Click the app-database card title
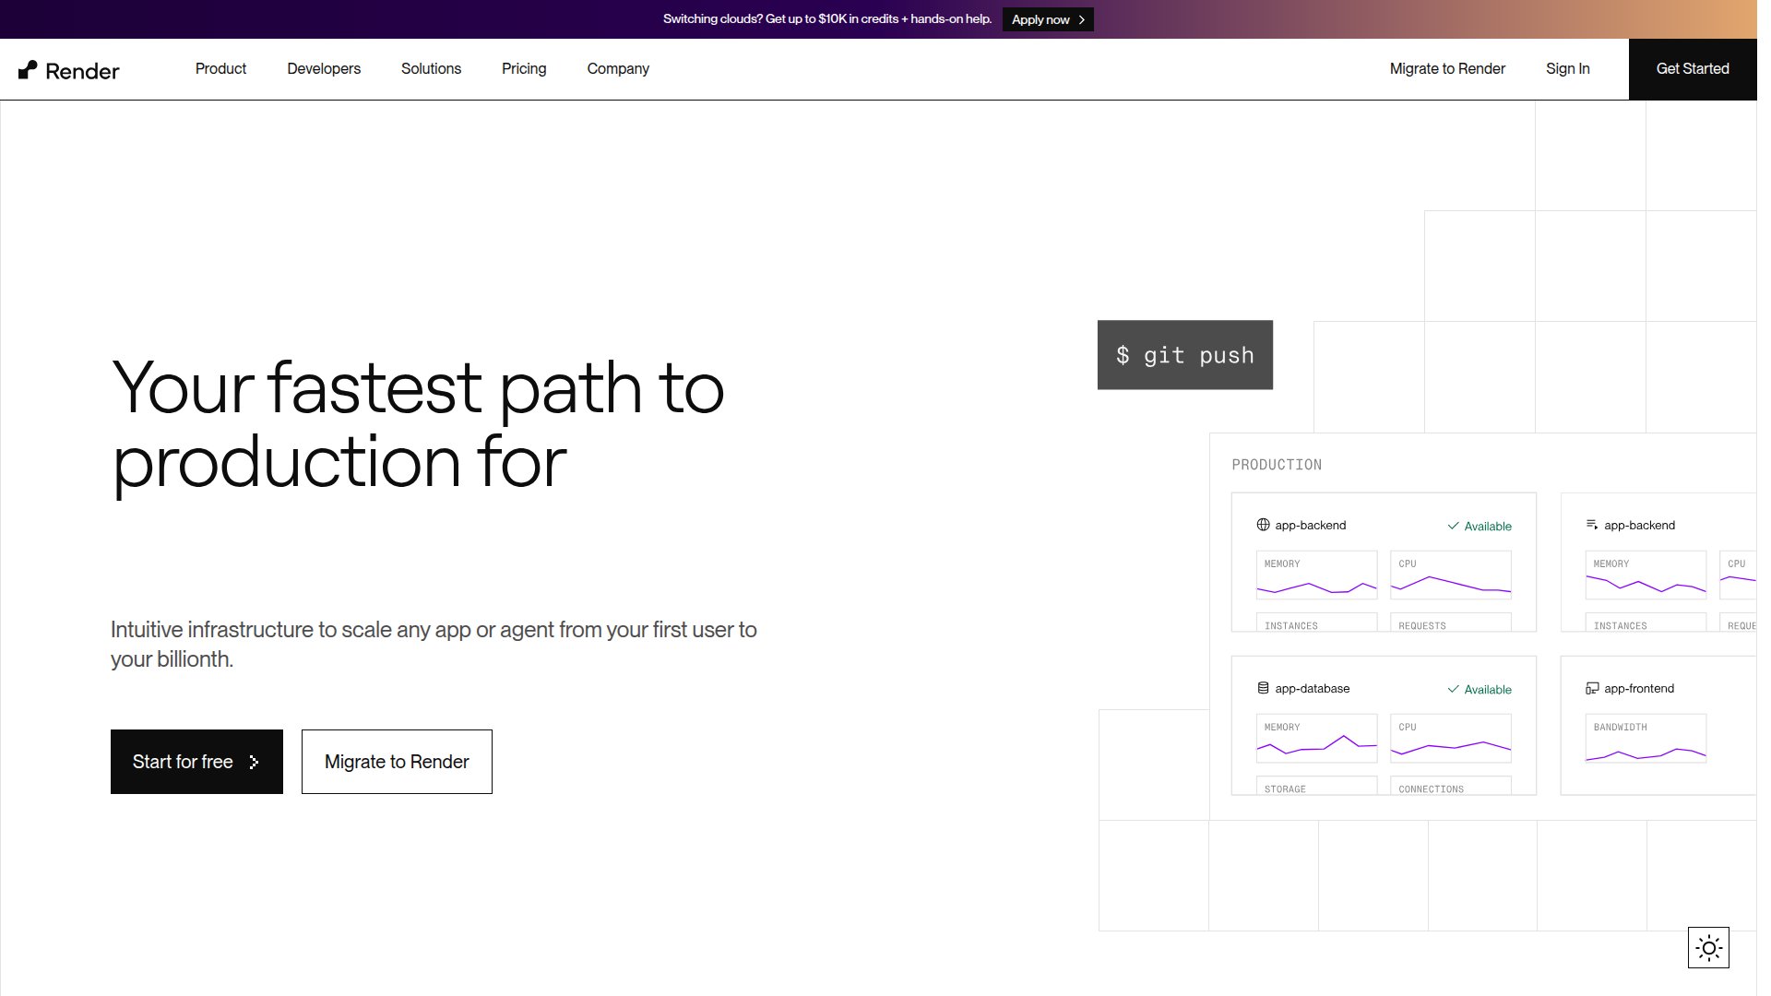Image resolution: width=1771 pixels, height=996 pixels. (1312, 688)
